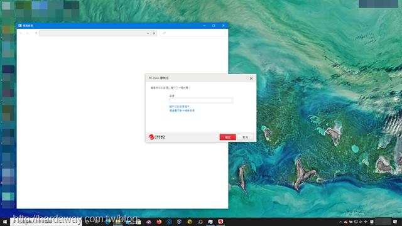This screenshot has height=226, width=402.
Task: Open the blue circular C taskbar icon
Action: click(169, 222)
